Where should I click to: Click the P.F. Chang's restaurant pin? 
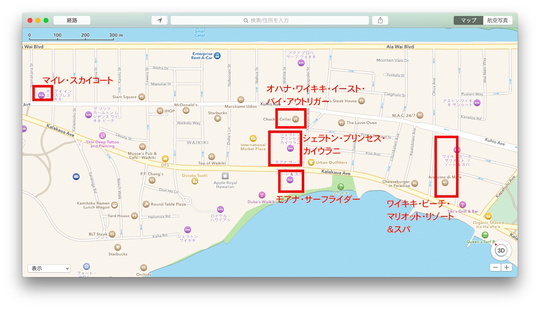pos(152,180)
